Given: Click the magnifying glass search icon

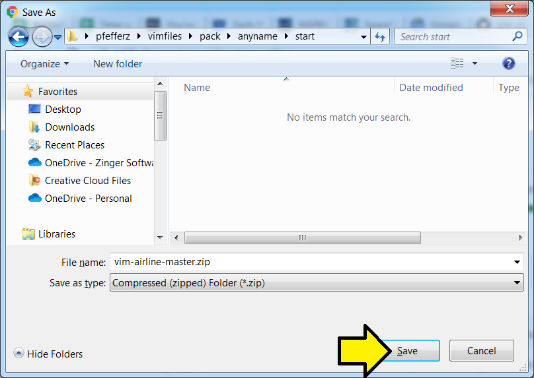Looking at the screenshot, I should pos(517,36).
